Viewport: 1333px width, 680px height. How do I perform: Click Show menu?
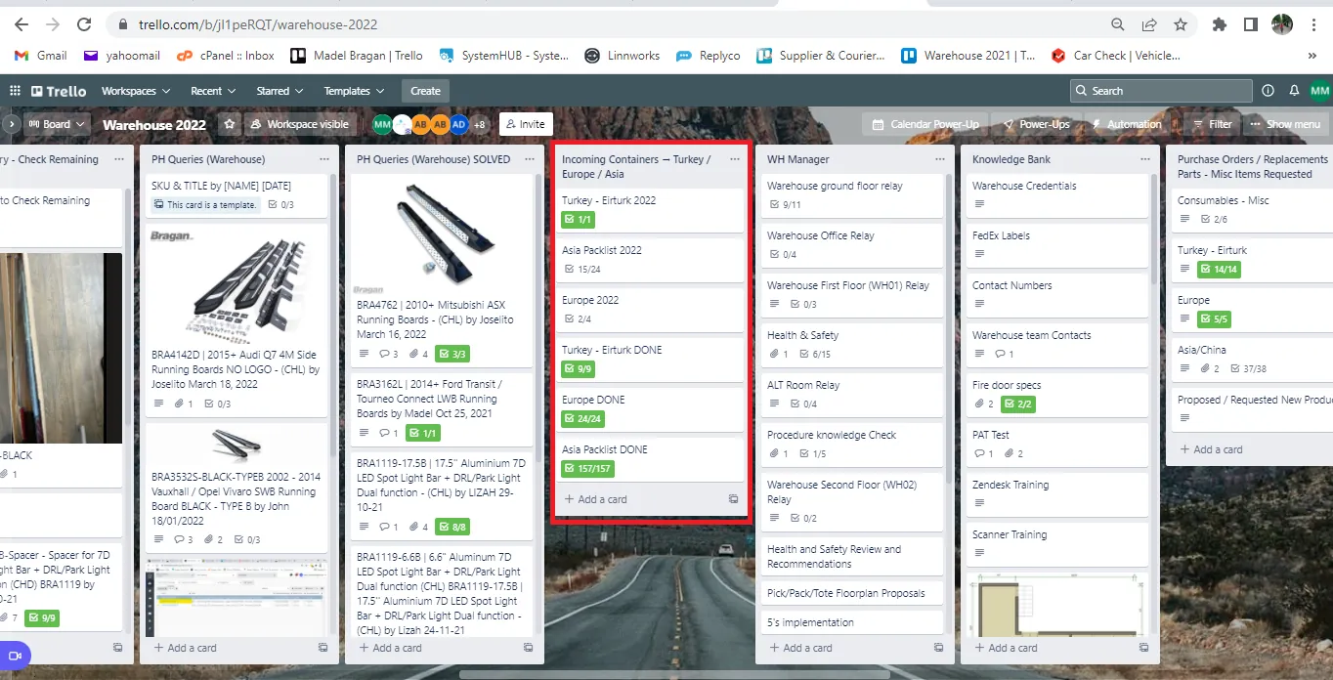(1285, 124)
